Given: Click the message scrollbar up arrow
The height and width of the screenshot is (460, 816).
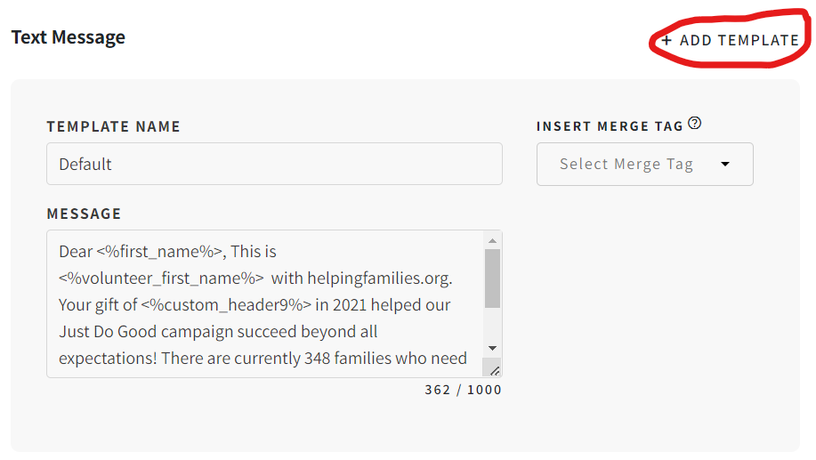Looking at the screenshot, I should [x=492, y=240].
